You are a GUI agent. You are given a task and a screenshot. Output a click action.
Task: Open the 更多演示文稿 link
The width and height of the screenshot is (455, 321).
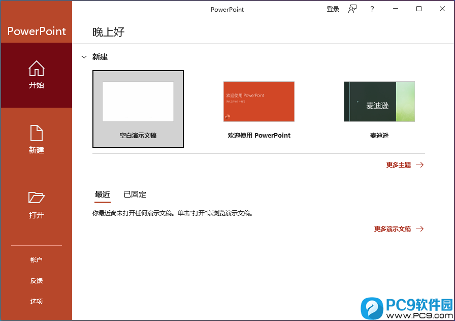click(393, 229)
